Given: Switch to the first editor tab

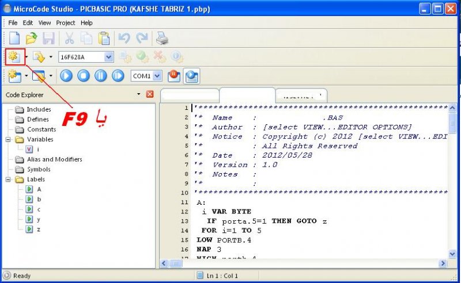Looking at the screenshot, I should click(190, 95).
